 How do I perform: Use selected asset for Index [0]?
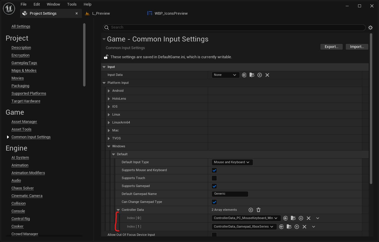286,218
